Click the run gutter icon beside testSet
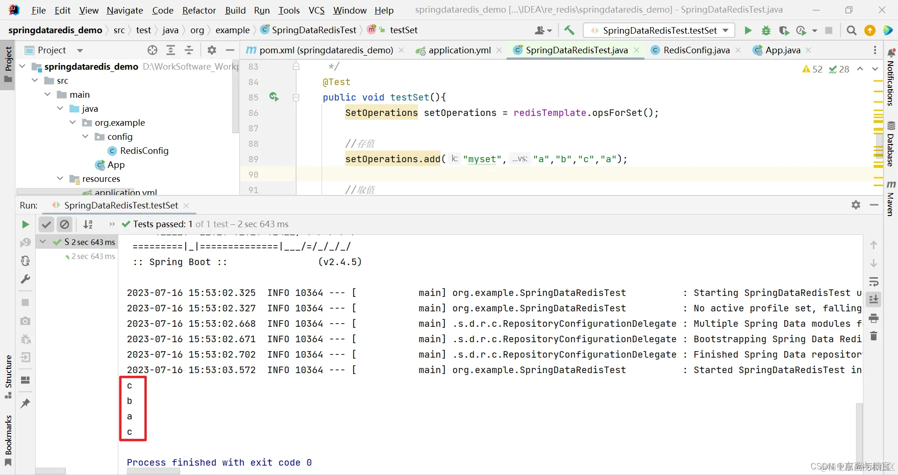Screen dimensions: 898x475 click(274, 97)
